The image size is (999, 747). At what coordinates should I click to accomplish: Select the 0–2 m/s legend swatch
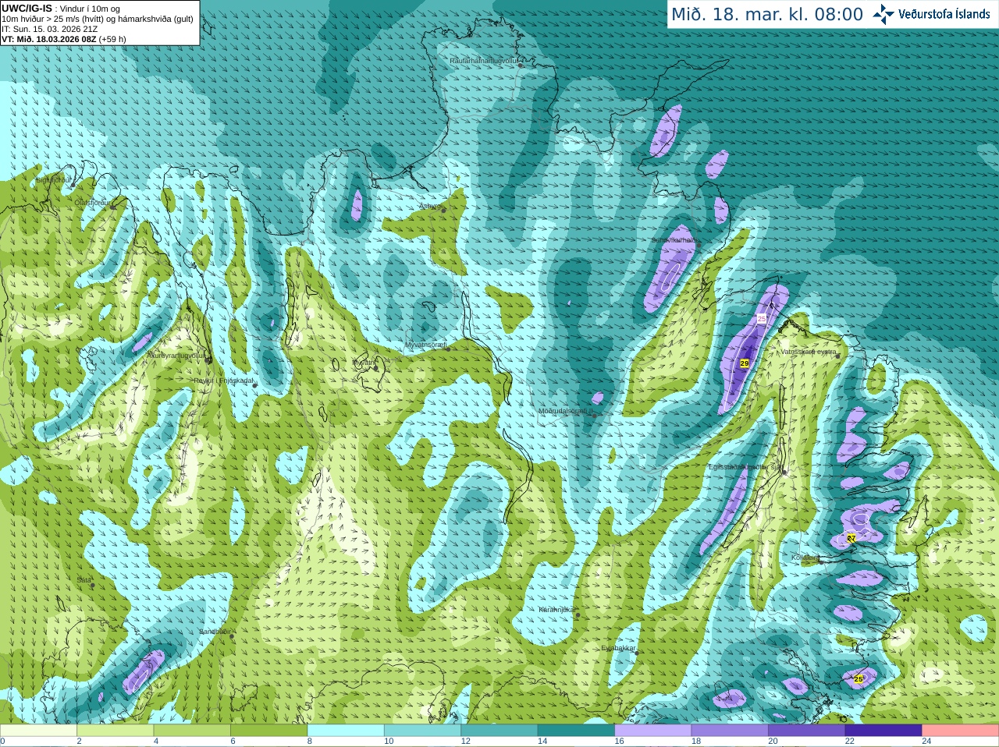(x=38, y=731)
